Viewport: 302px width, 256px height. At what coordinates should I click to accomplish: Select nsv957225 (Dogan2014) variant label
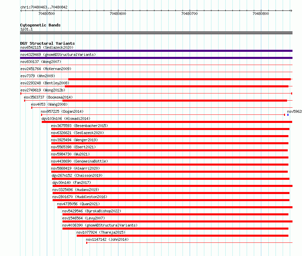pos(62,111)
